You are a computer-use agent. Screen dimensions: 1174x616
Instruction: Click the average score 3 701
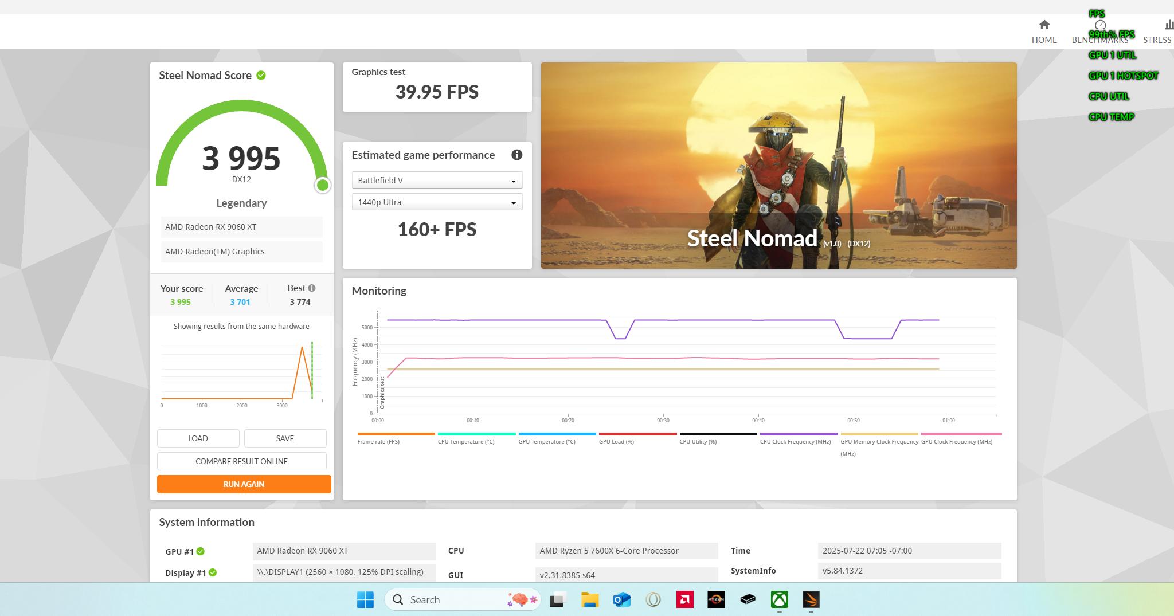click(x=240, y=302)
